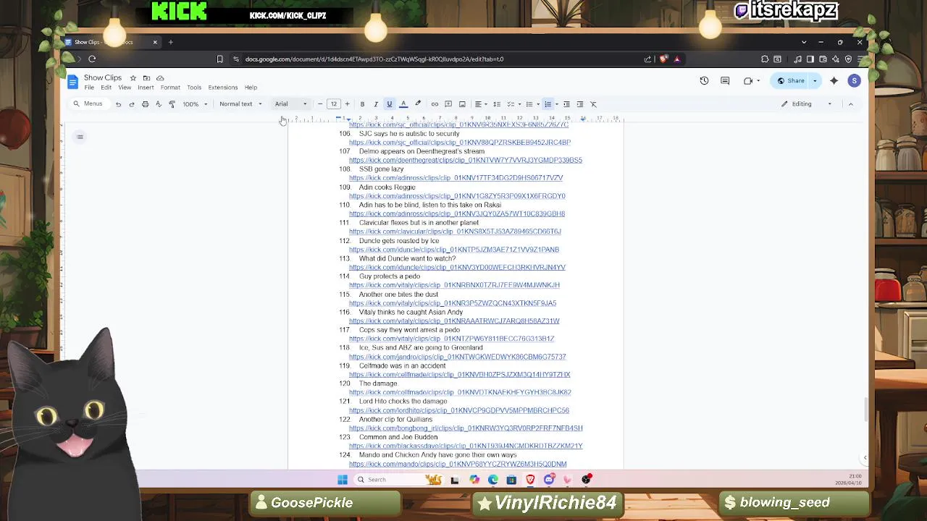Open the Windows Start menu
Image resolution: width=927 pixels, height=521 pixels.
point(343,479)
